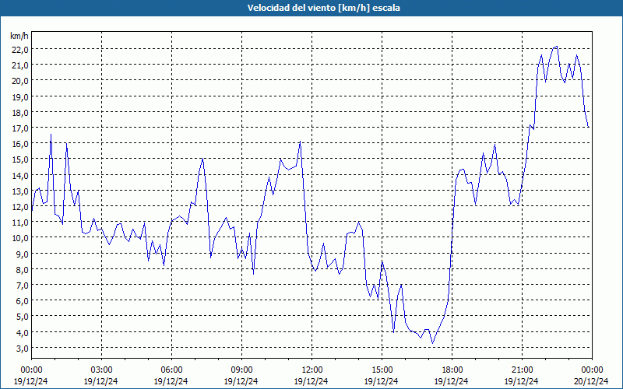
Task: Pick the 19/12/24 date beneath 18:00
Action: point(452,381)
